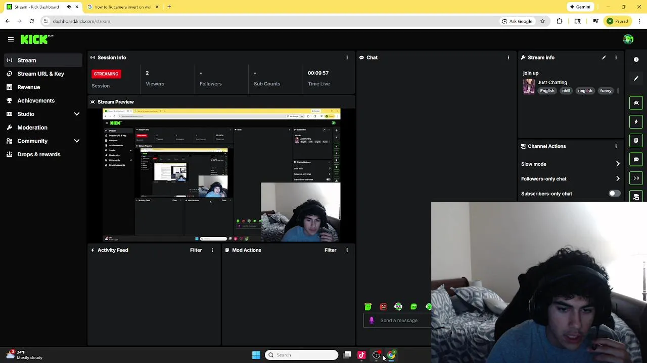Viewport: 647px width, 363px height.
Task: Focus the Send a message chat field
Action: pos(399,320)
